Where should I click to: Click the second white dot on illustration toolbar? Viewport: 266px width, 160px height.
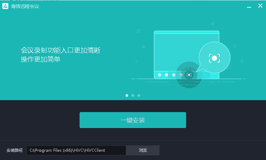coord(166,75)
